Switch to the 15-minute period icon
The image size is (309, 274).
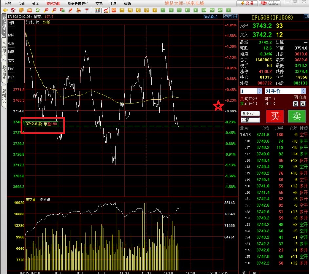tap(188, 10)
